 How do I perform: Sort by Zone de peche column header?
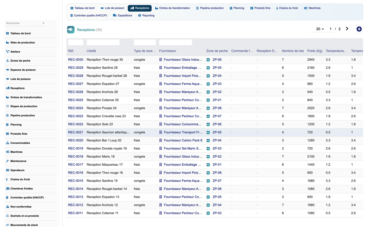(x=217, y=51)
